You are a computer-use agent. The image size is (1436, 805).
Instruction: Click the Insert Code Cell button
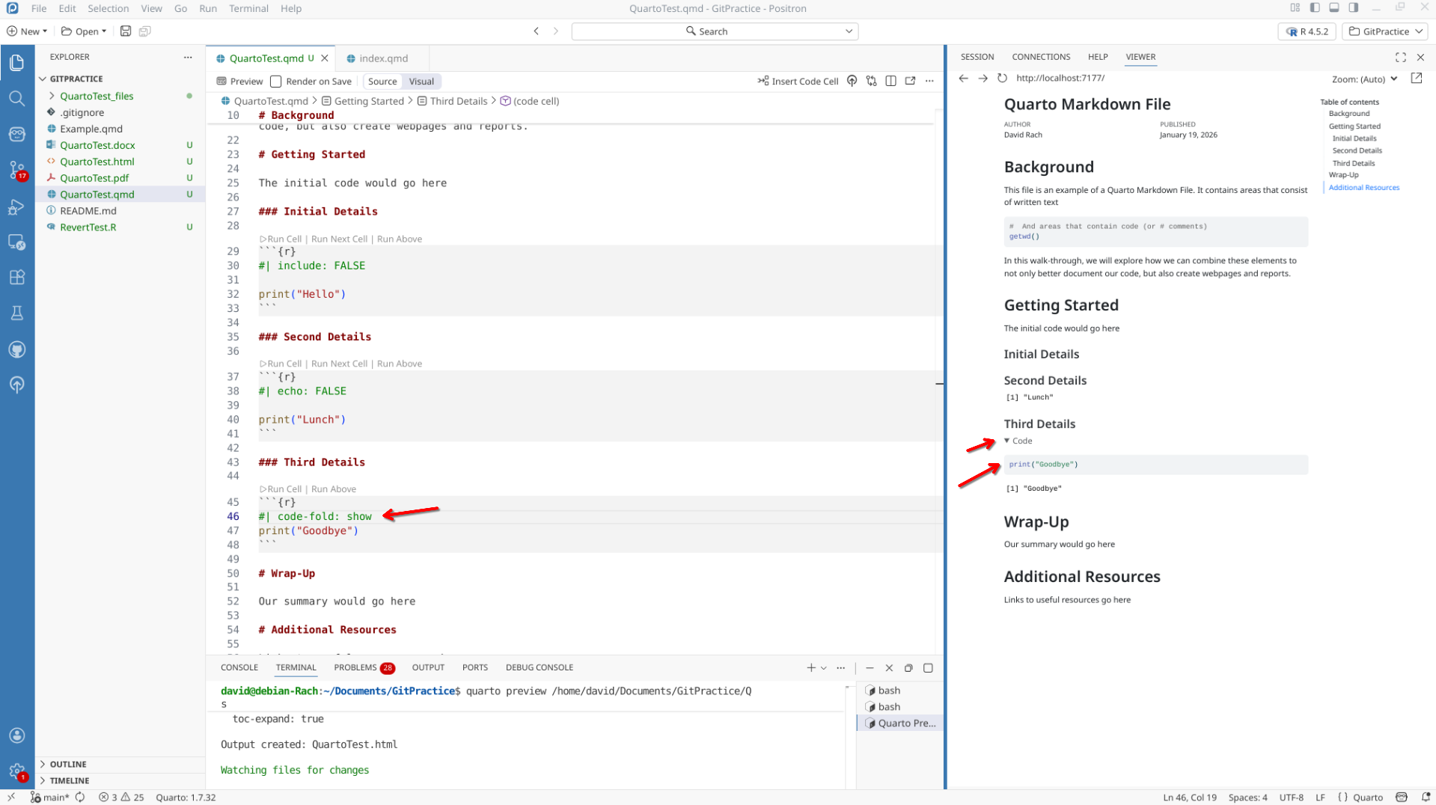click(798, 82)
